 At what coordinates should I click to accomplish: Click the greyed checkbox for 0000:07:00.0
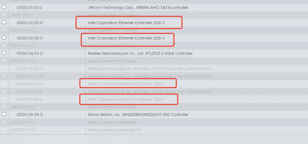coord(4,99)
